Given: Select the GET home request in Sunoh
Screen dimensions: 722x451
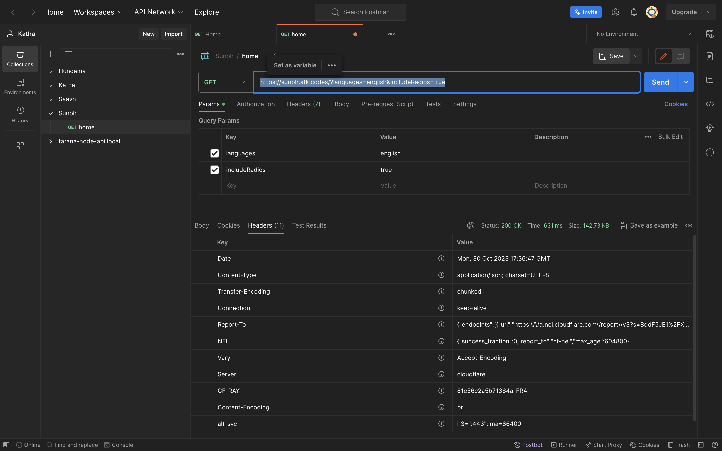Looking at the screenshot, I should pyautogui.click(x=115, y=127).
